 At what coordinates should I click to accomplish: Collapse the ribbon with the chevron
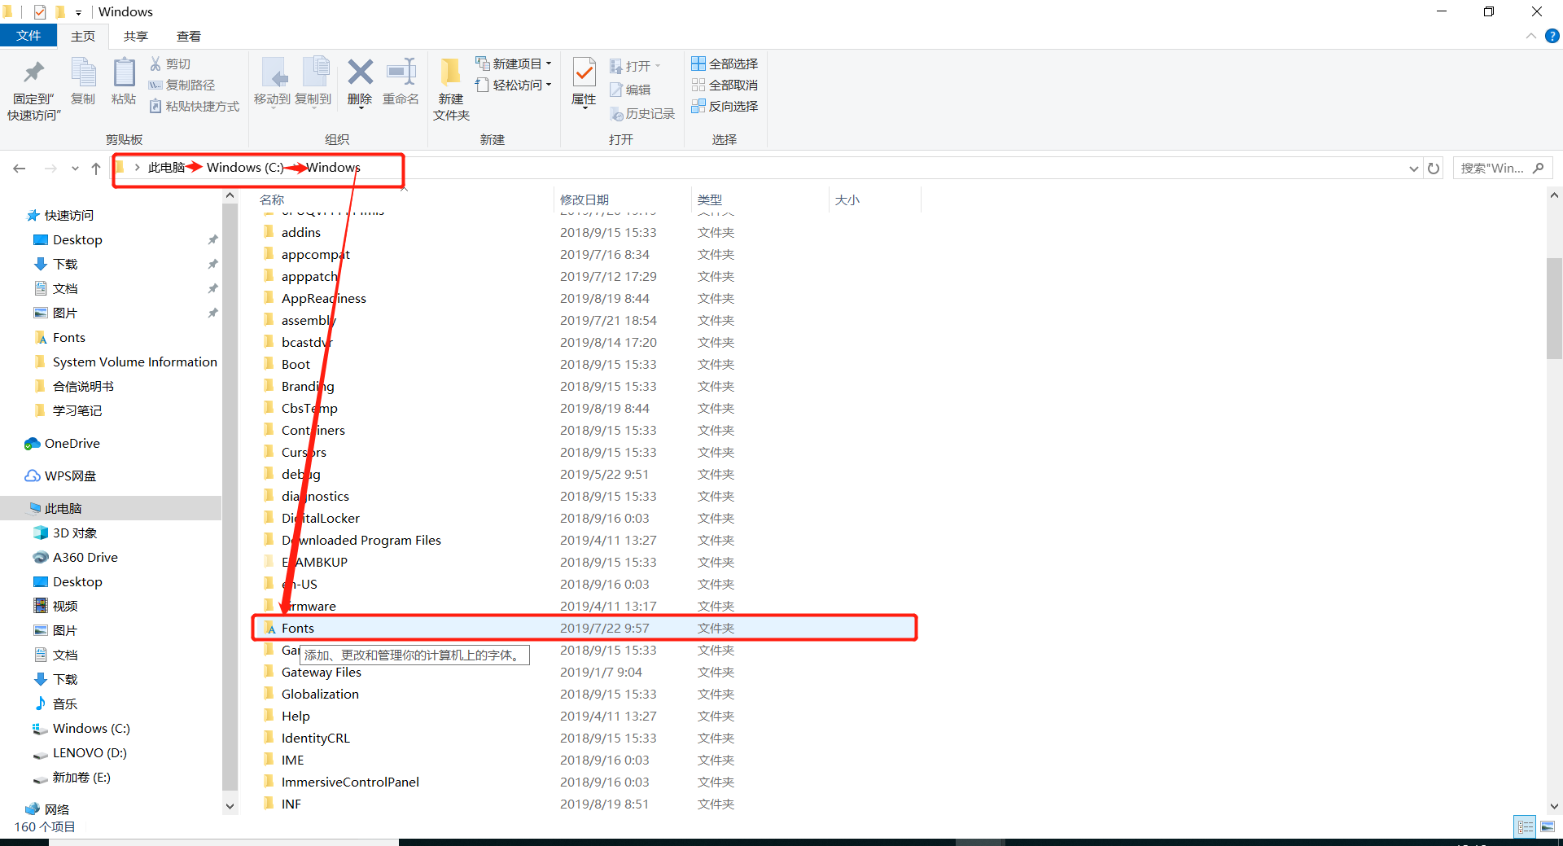(1530, 36)
